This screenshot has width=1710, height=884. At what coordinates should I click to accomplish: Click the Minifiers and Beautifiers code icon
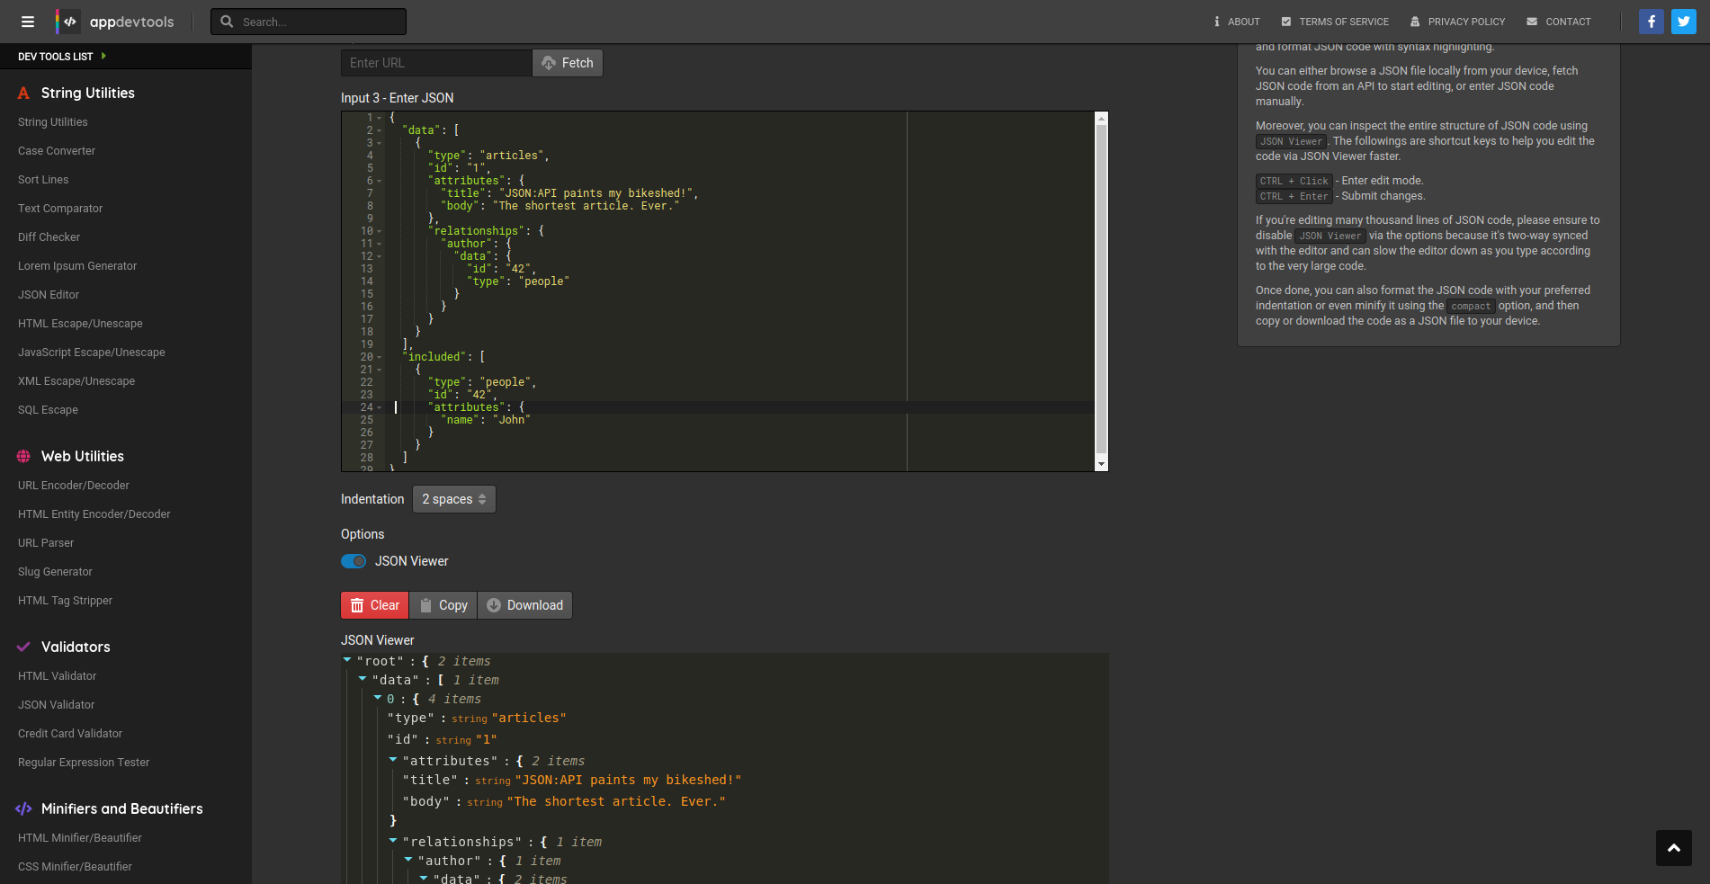click(24, 809)
